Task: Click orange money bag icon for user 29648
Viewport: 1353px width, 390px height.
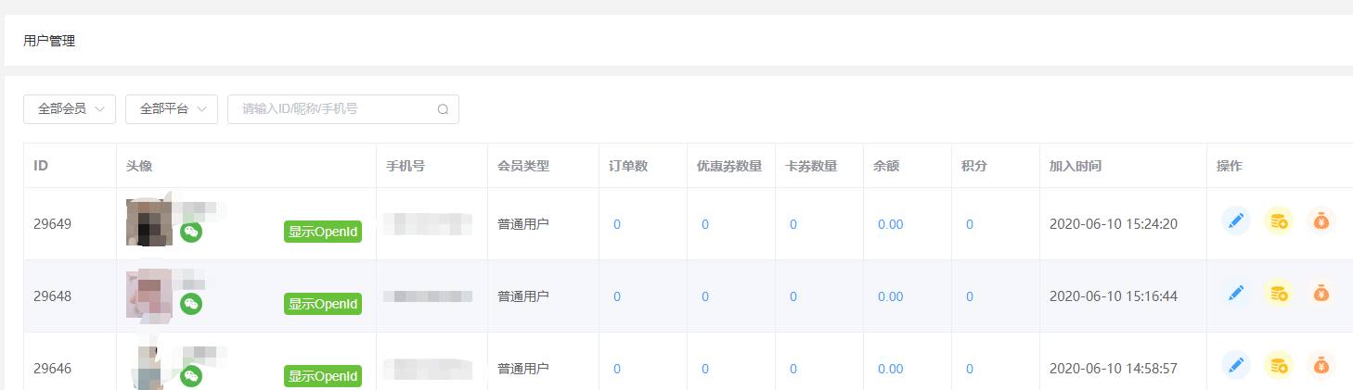Action: 1321,294
